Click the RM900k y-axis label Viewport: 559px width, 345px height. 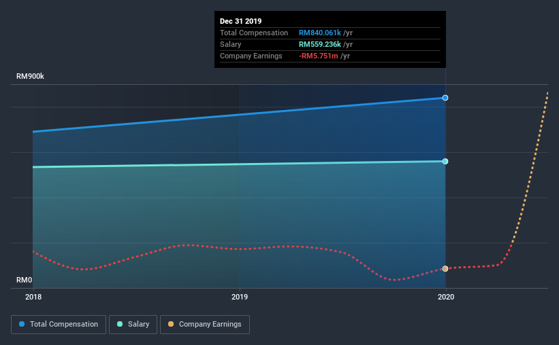31,76
